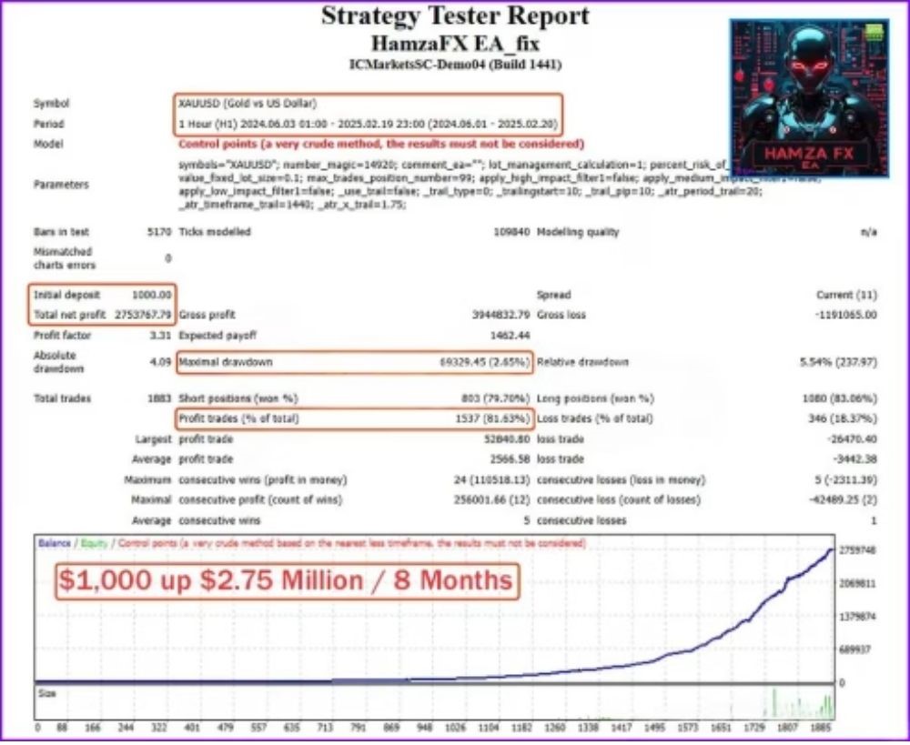Select the 1 Hour (H1) period line
The width and height of the screenshot is (910, 745).
click(368, 124)
